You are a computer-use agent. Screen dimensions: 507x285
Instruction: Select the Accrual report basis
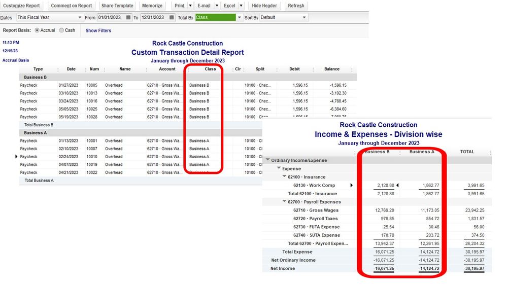[37, 30]
